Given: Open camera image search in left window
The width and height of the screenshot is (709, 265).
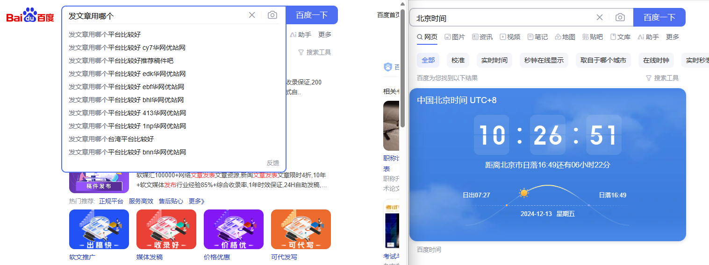Looking at the screenshot, I should click(272, 15).
